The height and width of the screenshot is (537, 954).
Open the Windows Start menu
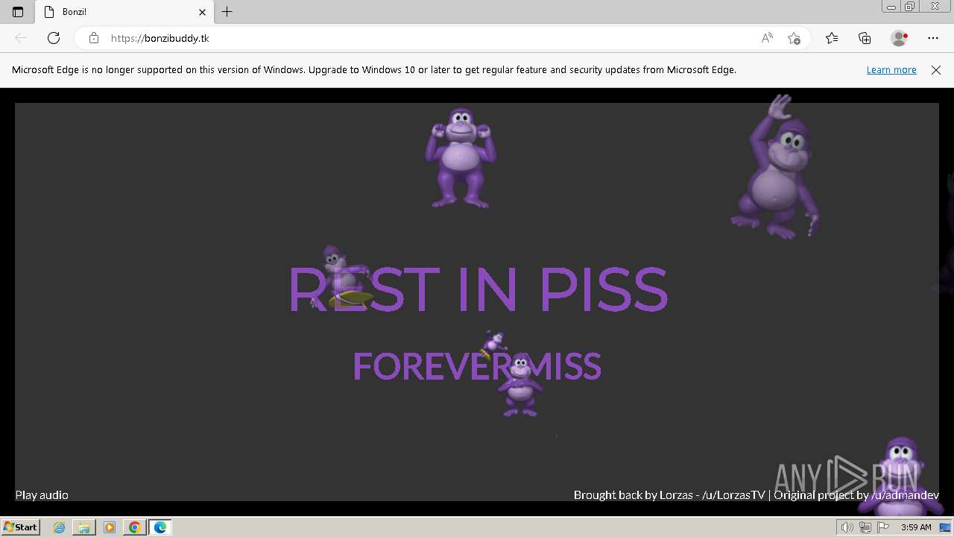20,527
